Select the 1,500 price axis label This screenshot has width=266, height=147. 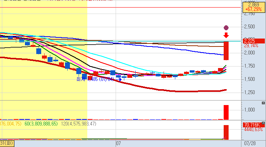[x=249, y=79]
